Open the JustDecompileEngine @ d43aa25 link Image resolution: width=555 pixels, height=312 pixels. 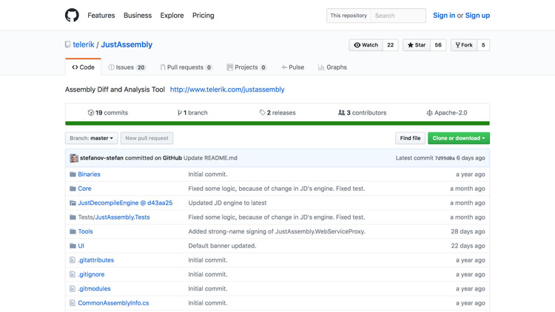[x=125, y=203]
